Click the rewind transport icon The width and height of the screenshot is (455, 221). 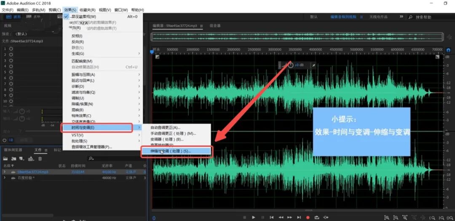pyautogui.click(x=281, y=217)
